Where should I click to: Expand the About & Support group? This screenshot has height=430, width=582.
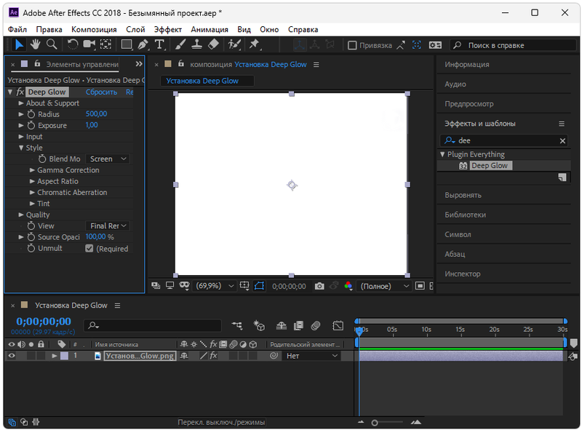[21, 103]
